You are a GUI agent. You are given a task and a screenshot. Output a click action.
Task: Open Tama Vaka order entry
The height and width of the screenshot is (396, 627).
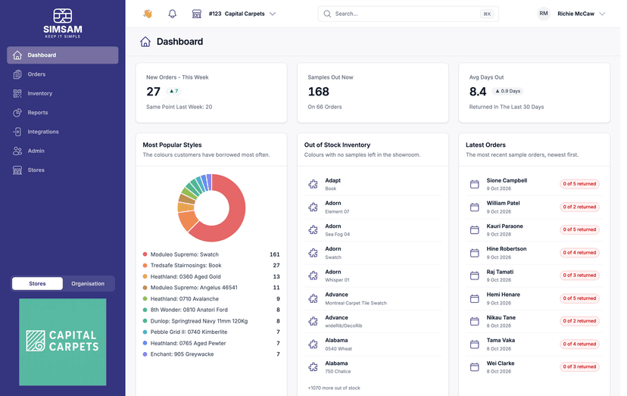pyautogui.click(x=534, y=344)
